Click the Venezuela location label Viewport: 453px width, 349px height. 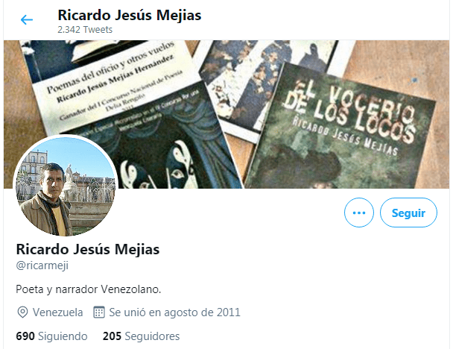(x=58, y=312)
